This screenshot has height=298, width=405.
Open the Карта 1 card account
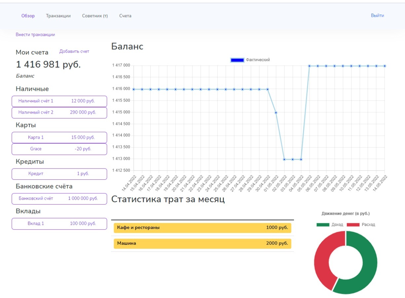pyautogui.click(x=59, y=137)
